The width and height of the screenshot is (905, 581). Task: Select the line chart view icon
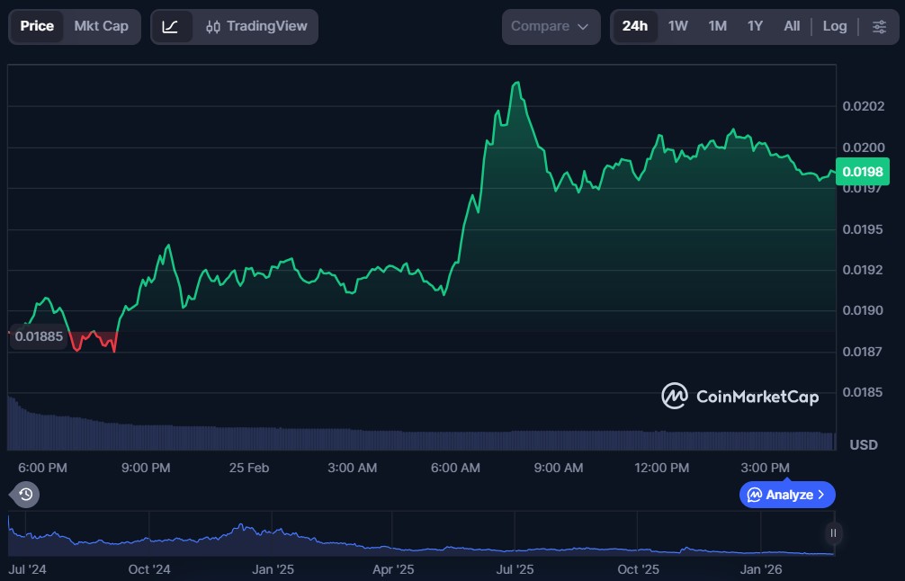171,27
